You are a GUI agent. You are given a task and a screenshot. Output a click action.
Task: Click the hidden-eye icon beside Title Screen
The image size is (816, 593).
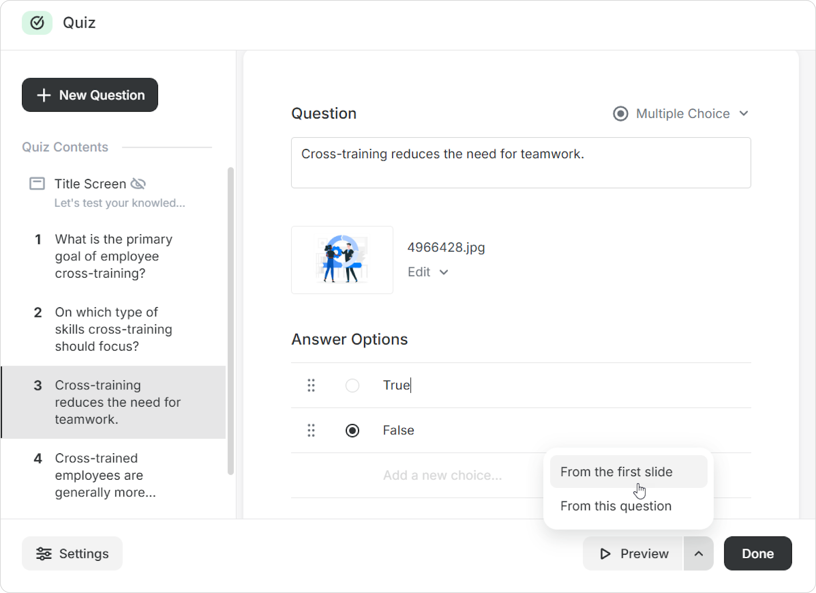coord(138,184)
